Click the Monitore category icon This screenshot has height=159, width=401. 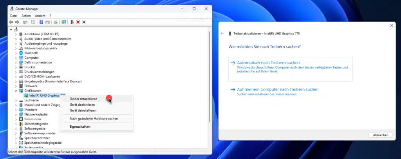coord(21,110)
